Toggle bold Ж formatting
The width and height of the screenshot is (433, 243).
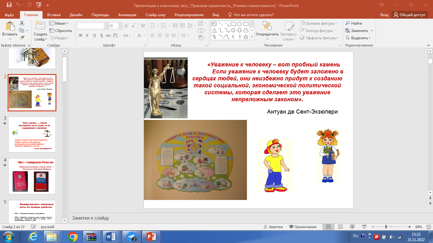click(x=80, y=35)
